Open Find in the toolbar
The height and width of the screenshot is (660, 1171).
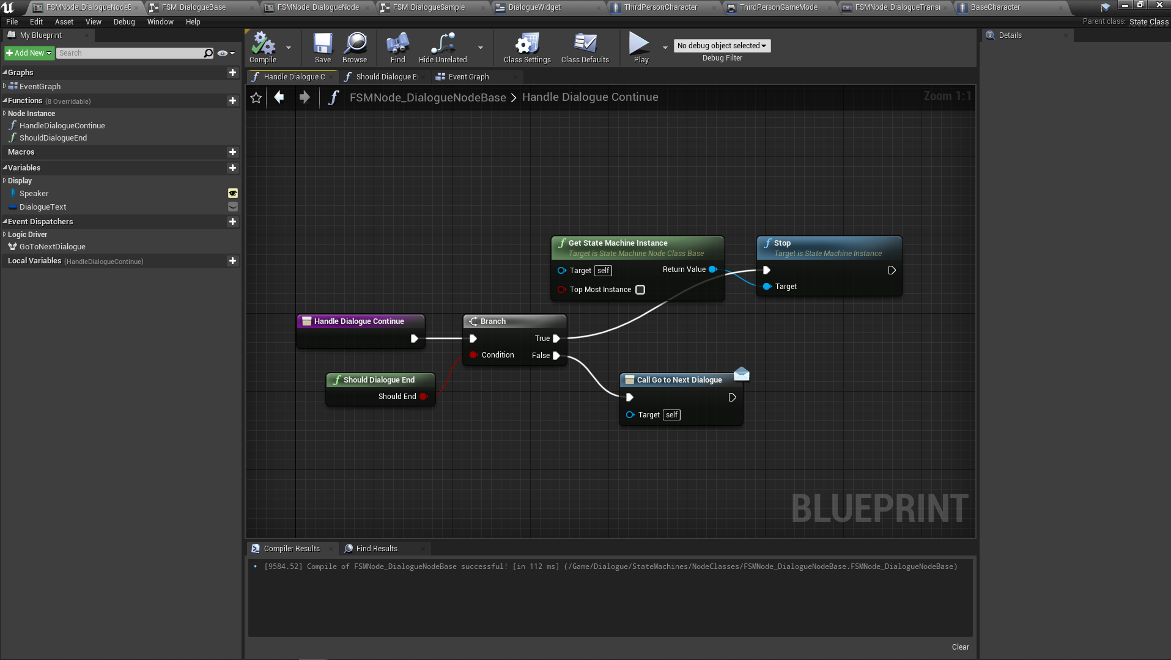pos(397,47)
